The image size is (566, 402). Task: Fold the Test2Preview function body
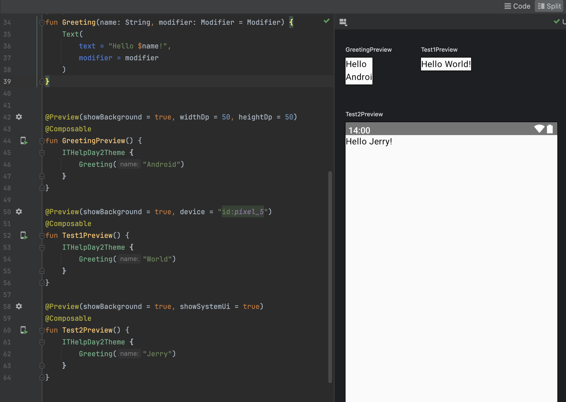(x=42, y=330)
